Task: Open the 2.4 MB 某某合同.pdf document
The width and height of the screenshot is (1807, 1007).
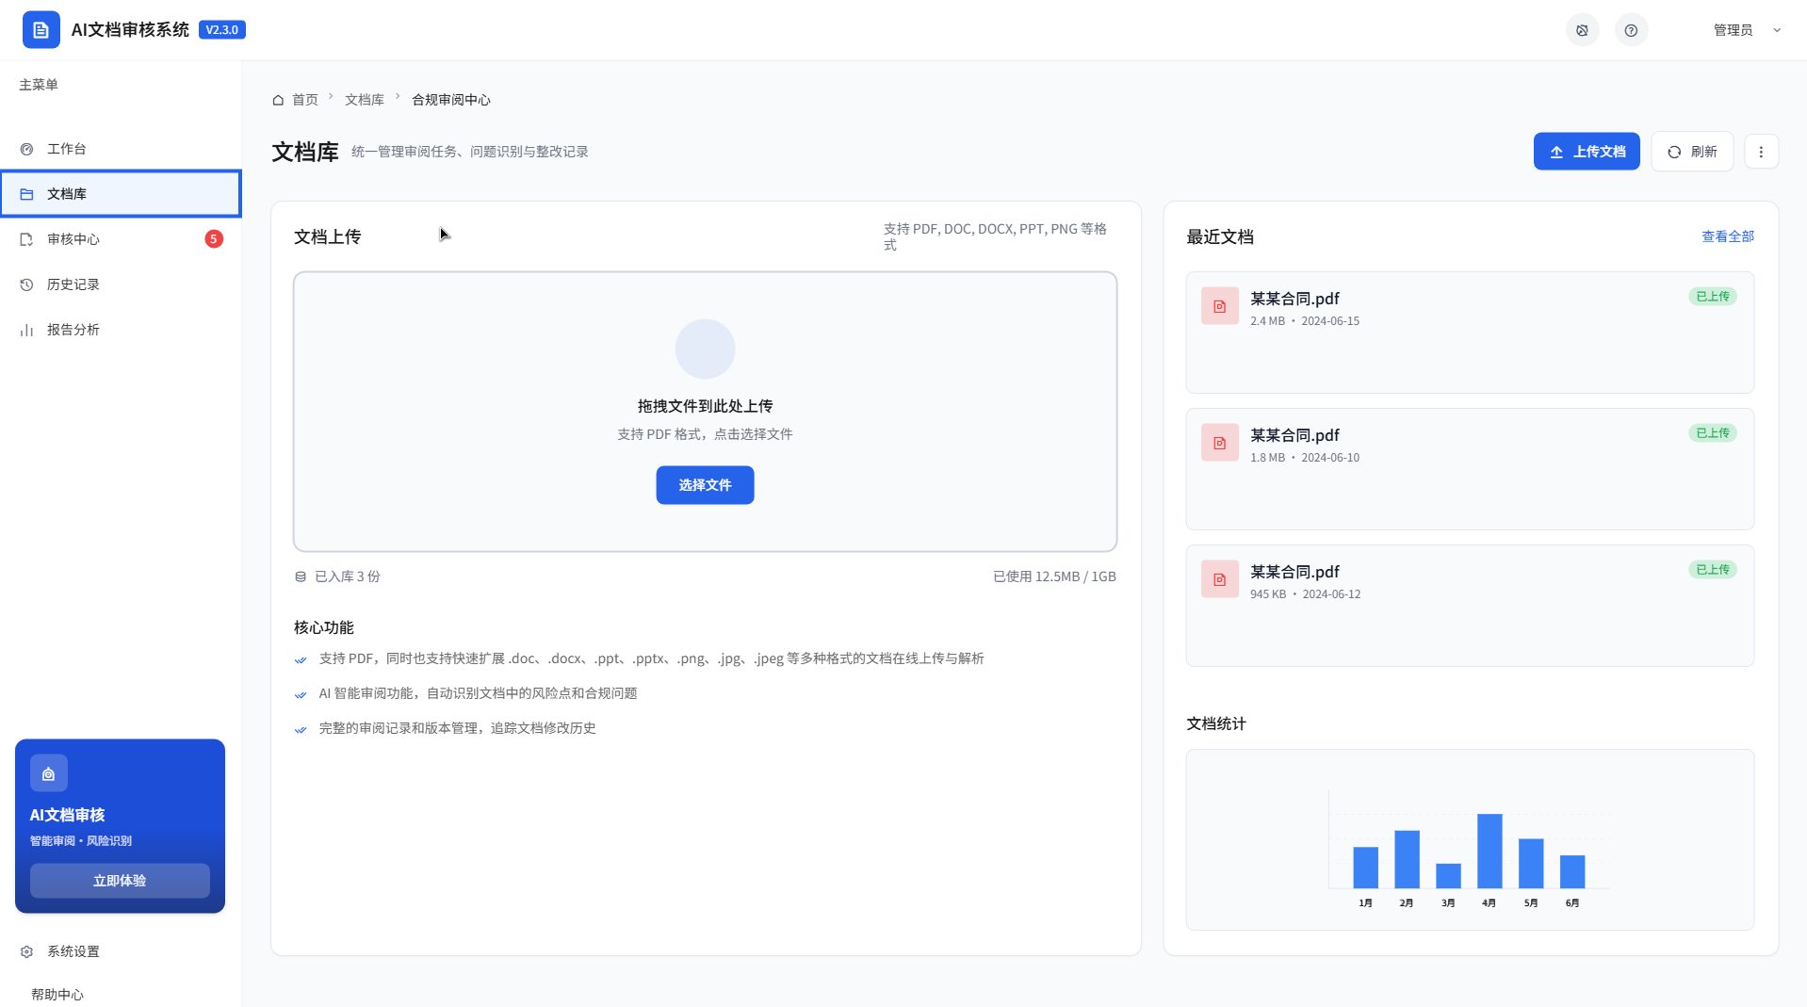Action: tap(1470, 333)
